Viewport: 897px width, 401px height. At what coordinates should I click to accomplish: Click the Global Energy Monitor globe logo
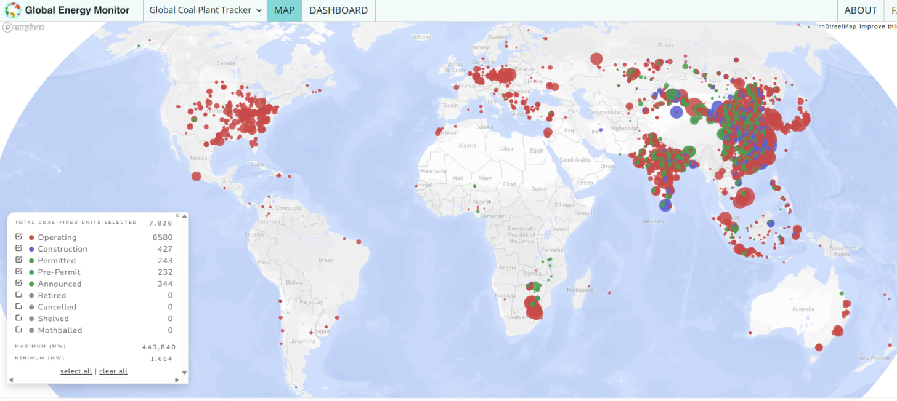(12, 10)
